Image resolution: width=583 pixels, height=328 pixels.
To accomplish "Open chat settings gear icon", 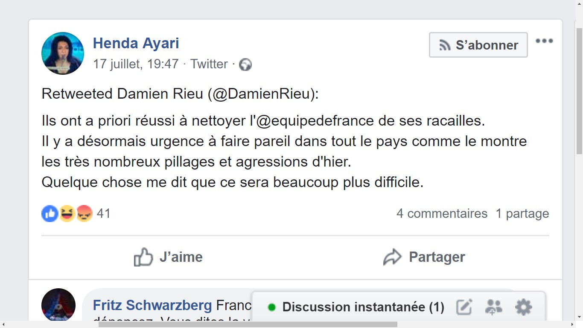I will (x=524, y=307).
